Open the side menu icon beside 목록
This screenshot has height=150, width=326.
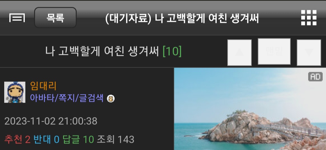(17, 18)
